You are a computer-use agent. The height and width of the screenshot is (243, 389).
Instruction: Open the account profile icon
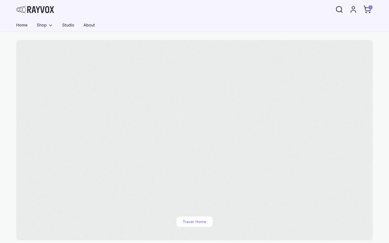(x=353, y=10)
